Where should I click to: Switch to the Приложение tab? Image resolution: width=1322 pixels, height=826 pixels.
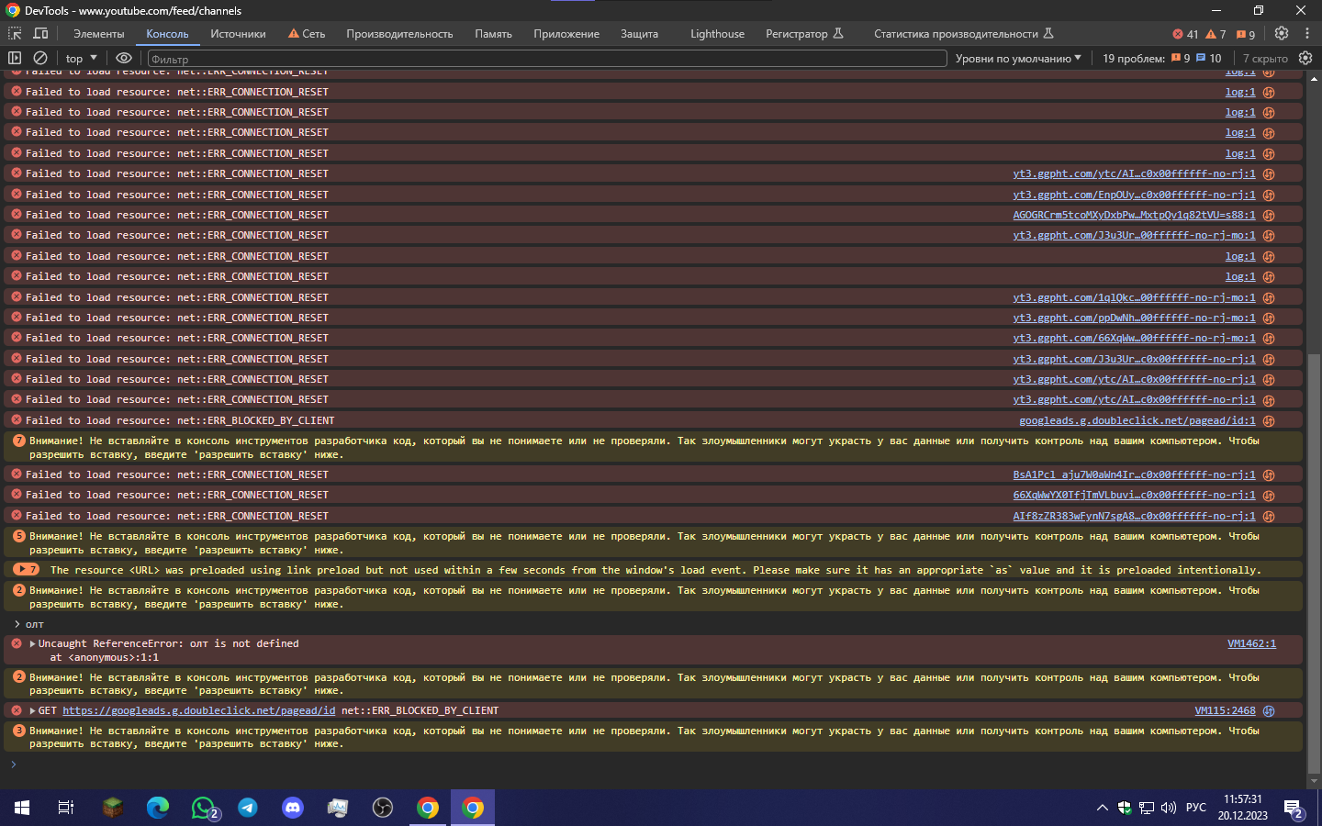coord(566,34)
